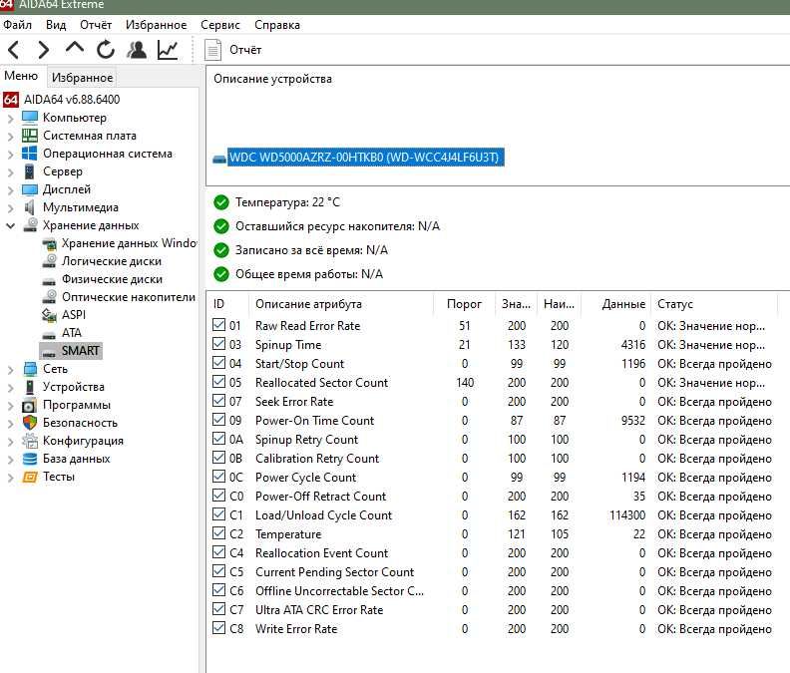Expand the Конфигурация tree node
The height and width of the screenshot is (673, 790).
11,442
